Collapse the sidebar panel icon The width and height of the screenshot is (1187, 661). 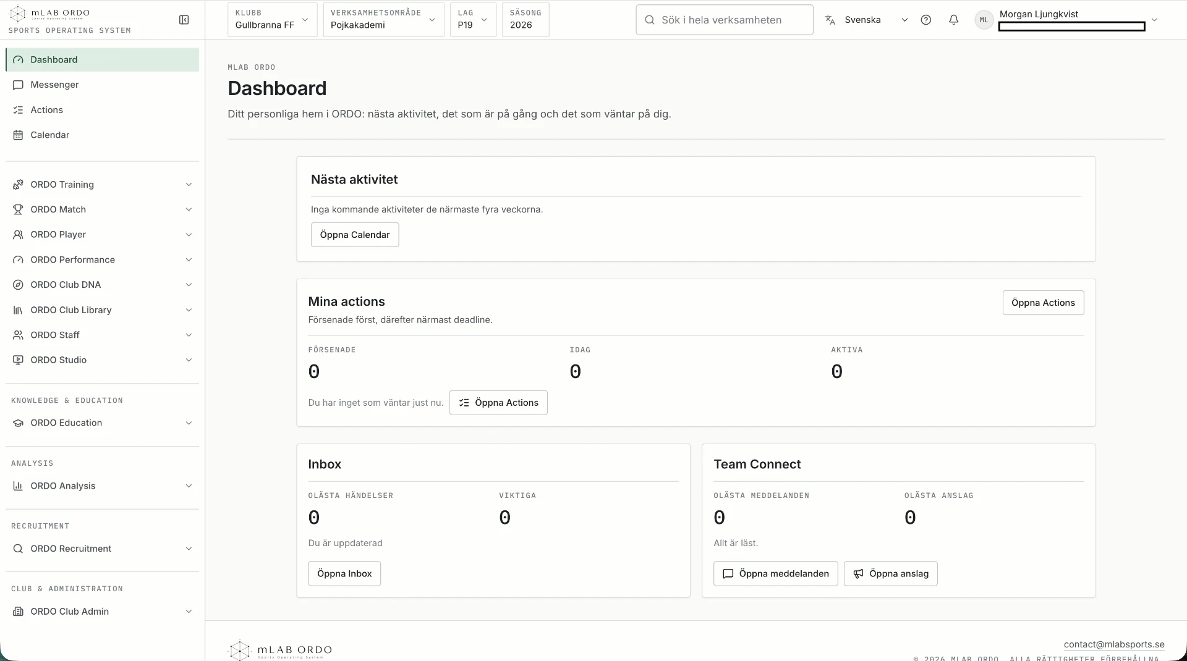point(184,20)
